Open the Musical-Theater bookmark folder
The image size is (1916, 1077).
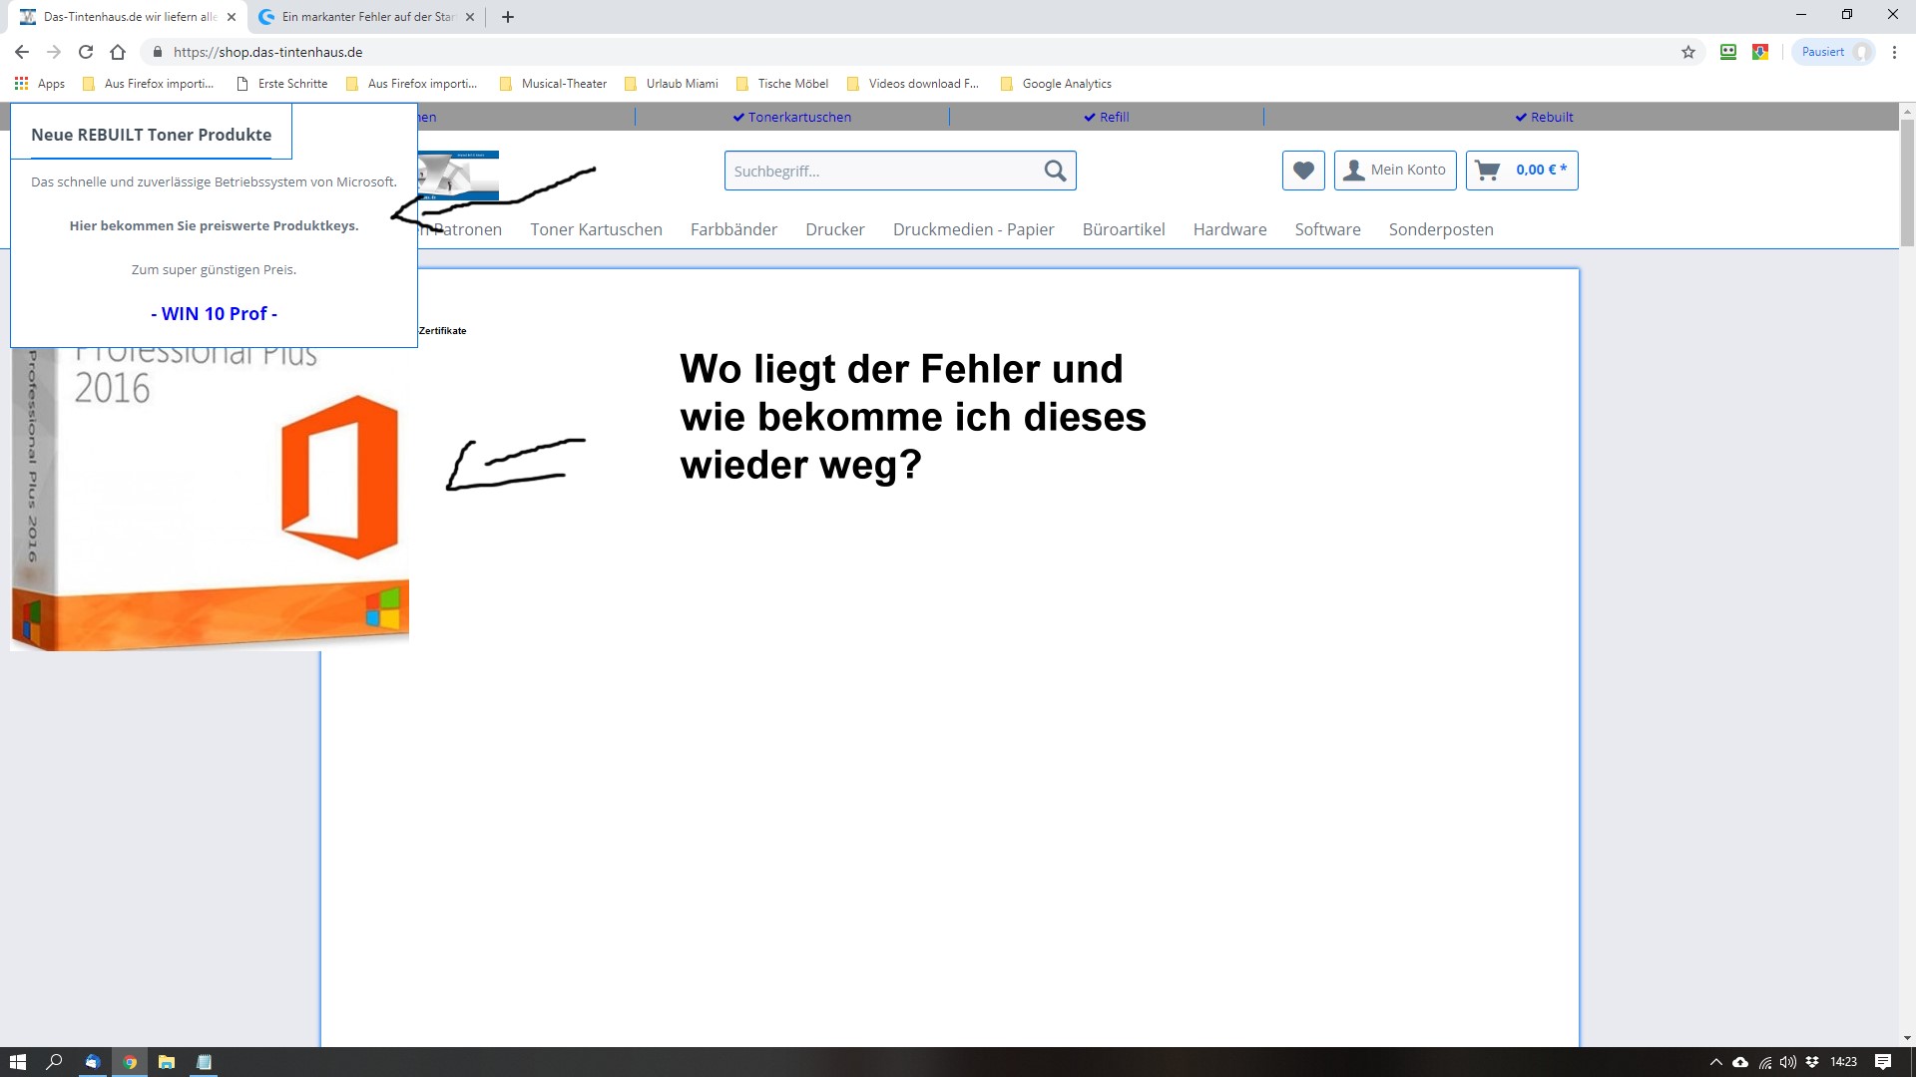click(x=554, y=84)
